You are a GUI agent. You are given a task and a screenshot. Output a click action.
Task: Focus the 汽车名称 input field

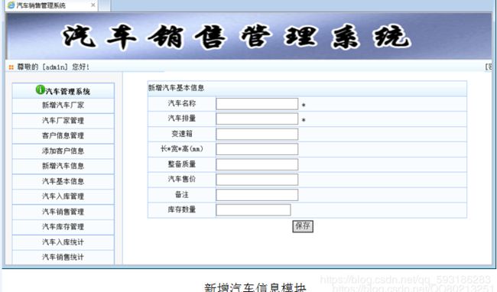(x=257, y=104)
